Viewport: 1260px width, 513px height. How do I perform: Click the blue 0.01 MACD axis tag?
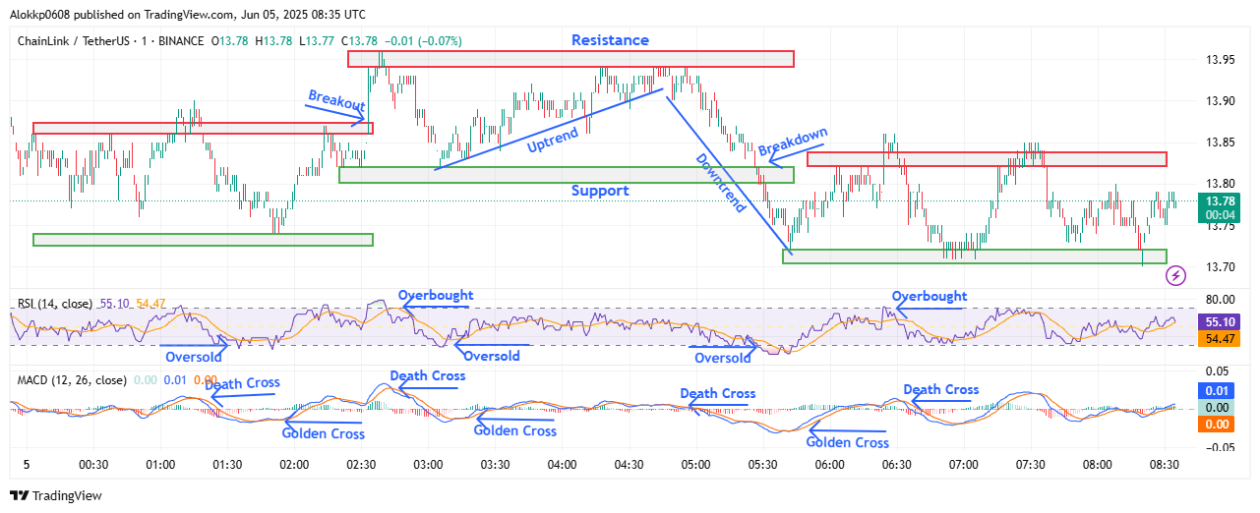coord(1218,390)
